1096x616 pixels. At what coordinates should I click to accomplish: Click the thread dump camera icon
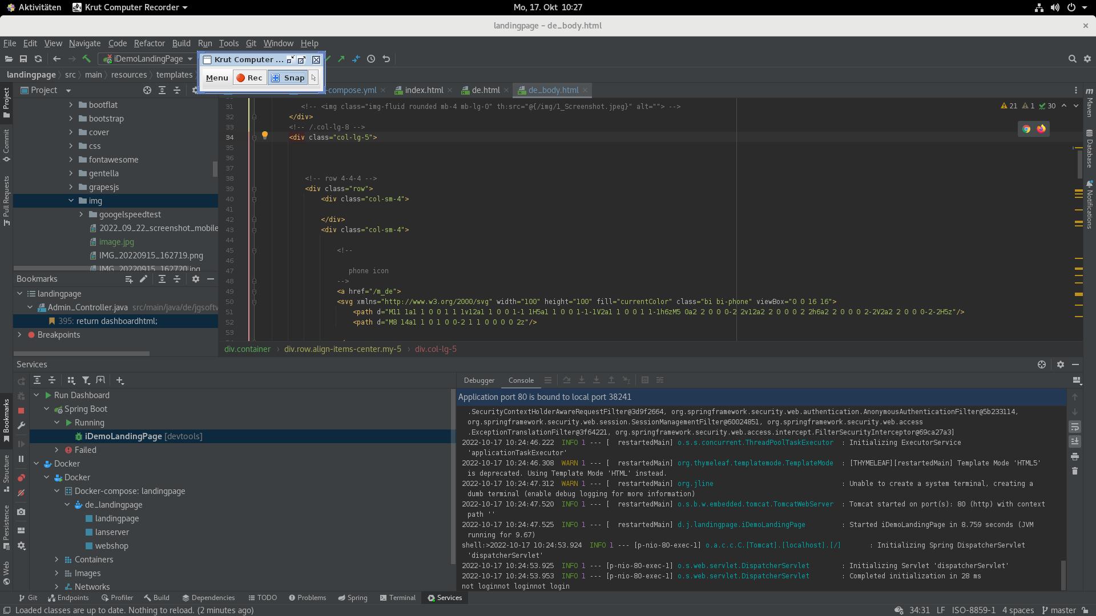[x=21, y=512]
